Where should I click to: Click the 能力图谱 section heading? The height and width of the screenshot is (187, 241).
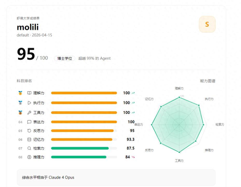click(208, 81)
